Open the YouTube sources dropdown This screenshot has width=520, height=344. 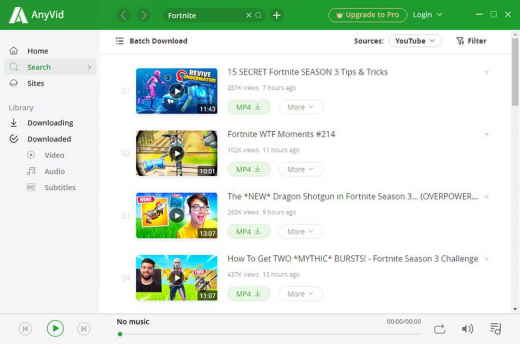(415, 41)
